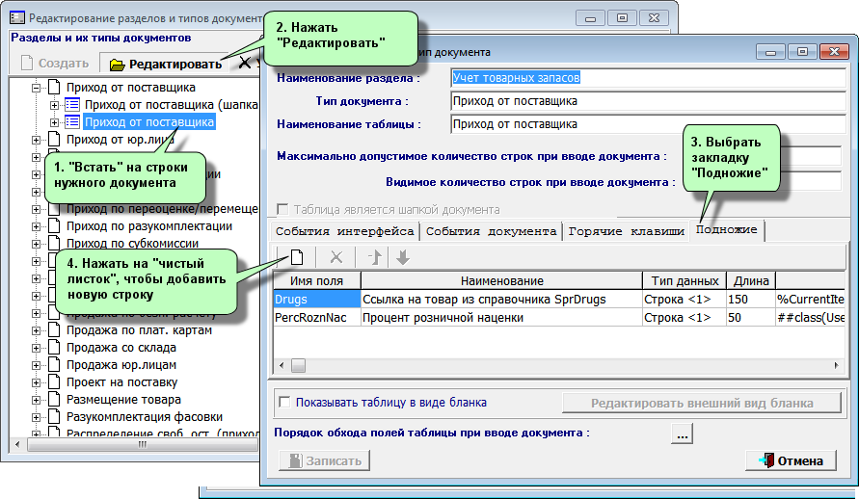
Task: Click document icon of Размещение товара
Action: [54, 400]
